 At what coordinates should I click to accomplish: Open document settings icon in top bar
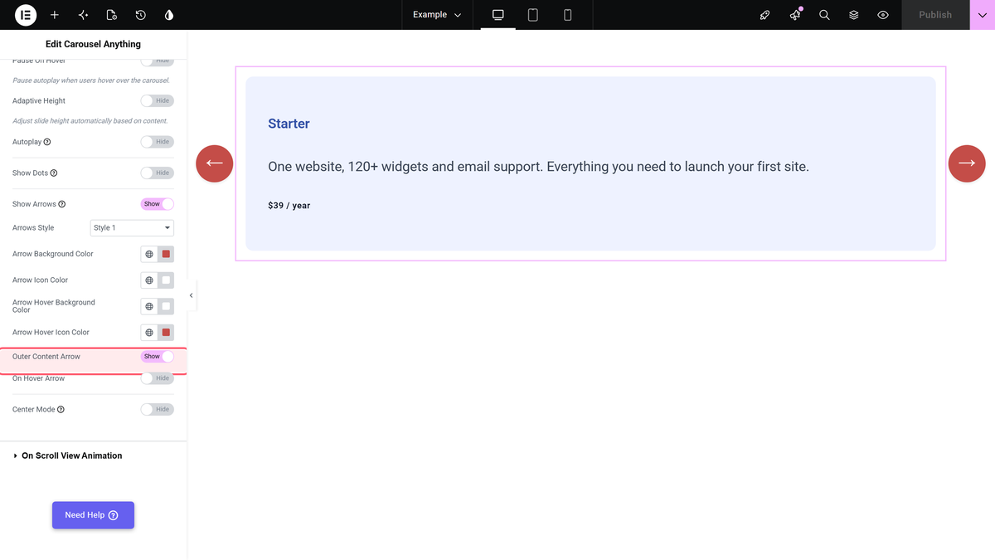tap(112, 15)
